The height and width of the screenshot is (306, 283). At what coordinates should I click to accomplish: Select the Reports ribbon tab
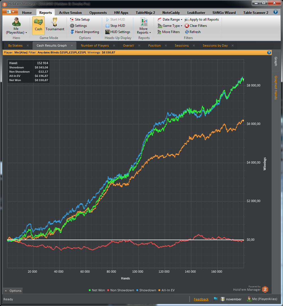tap(46, 13)
